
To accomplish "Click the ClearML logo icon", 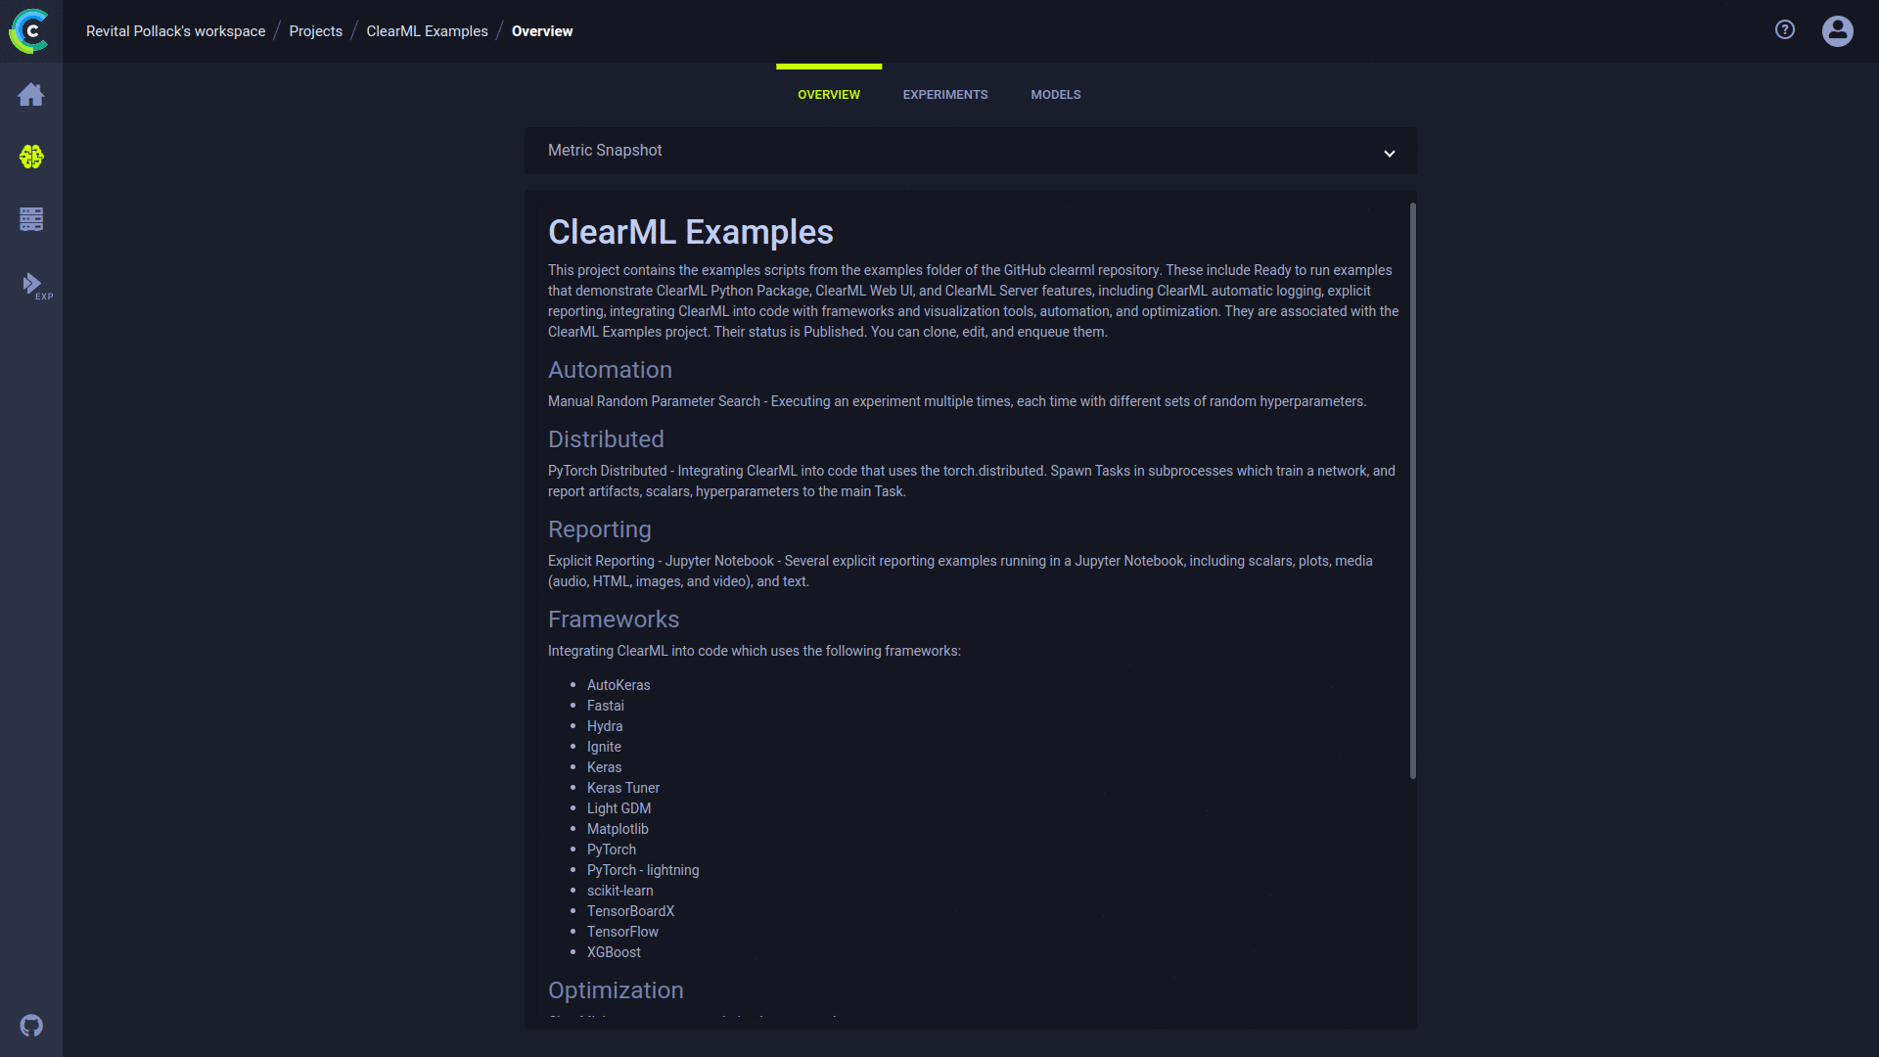I will tap(29, 31).
